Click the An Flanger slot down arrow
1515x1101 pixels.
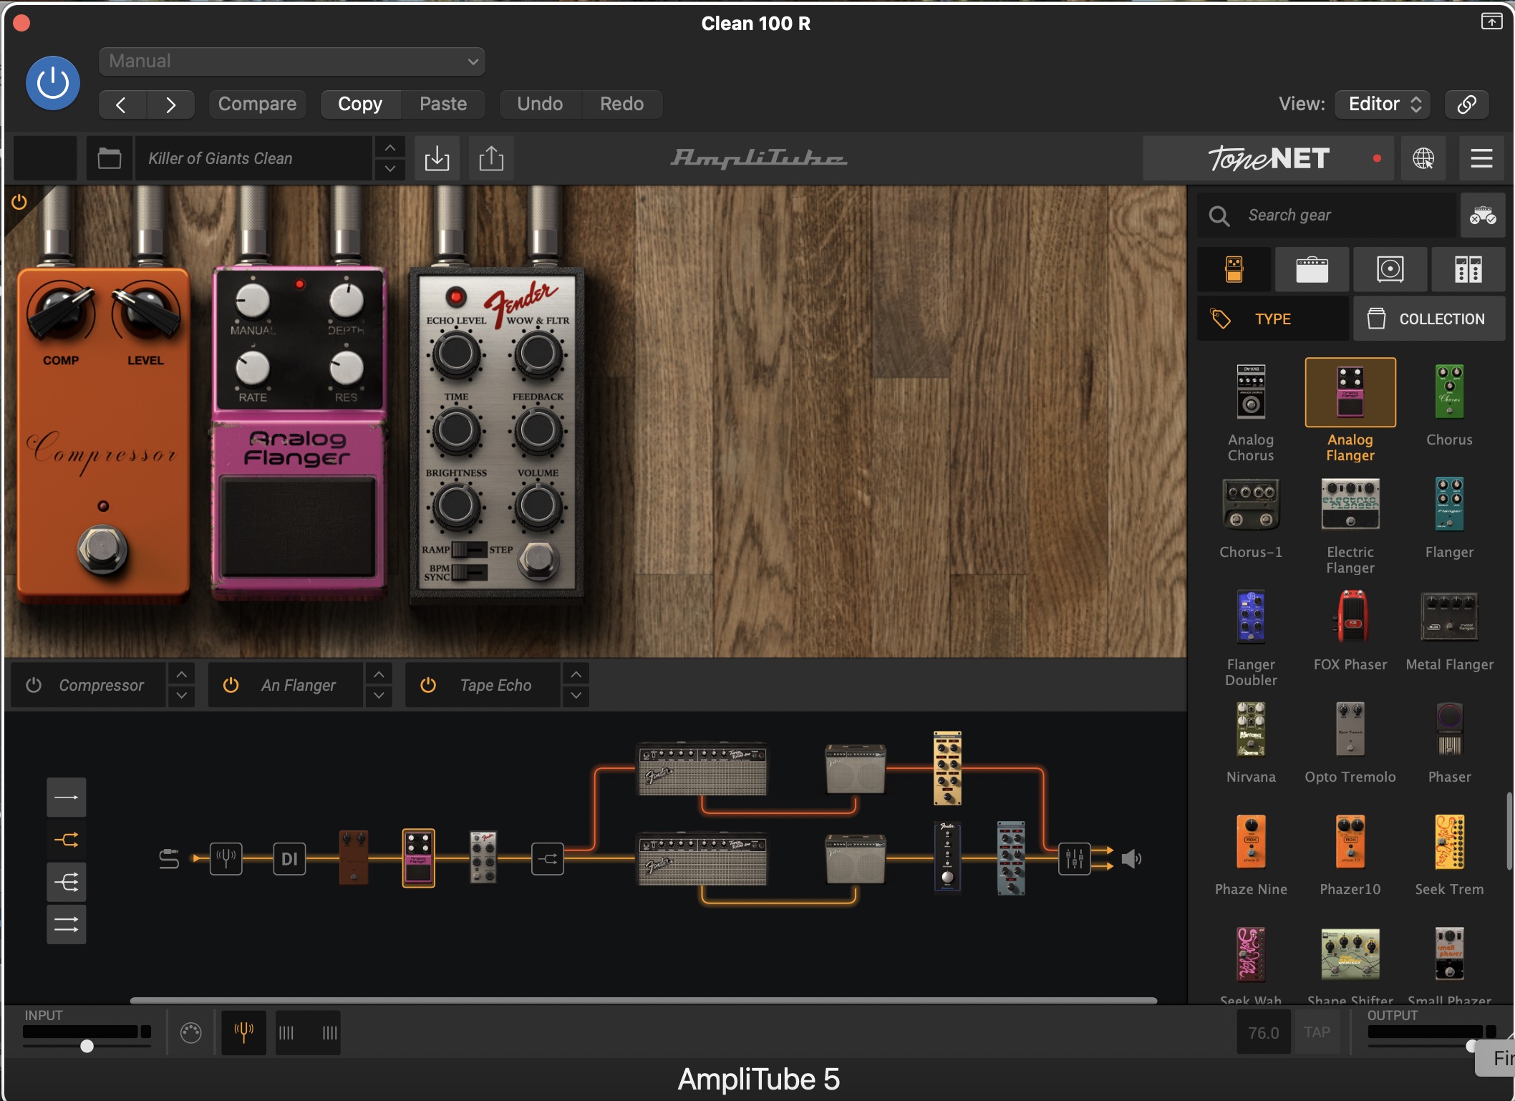pyautogui.click(x=379, y=696)
